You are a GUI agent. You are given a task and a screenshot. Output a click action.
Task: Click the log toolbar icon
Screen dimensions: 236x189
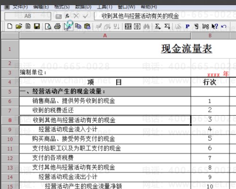coord(205,26)
